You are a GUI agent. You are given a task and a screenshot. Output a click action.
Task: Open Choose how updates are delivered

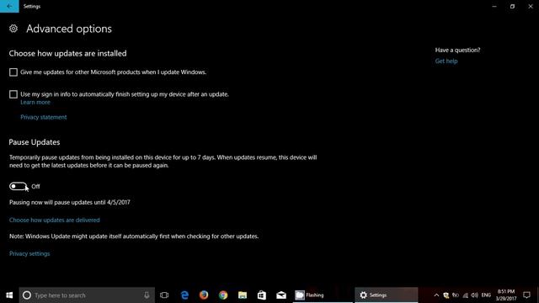click(54, 220)
